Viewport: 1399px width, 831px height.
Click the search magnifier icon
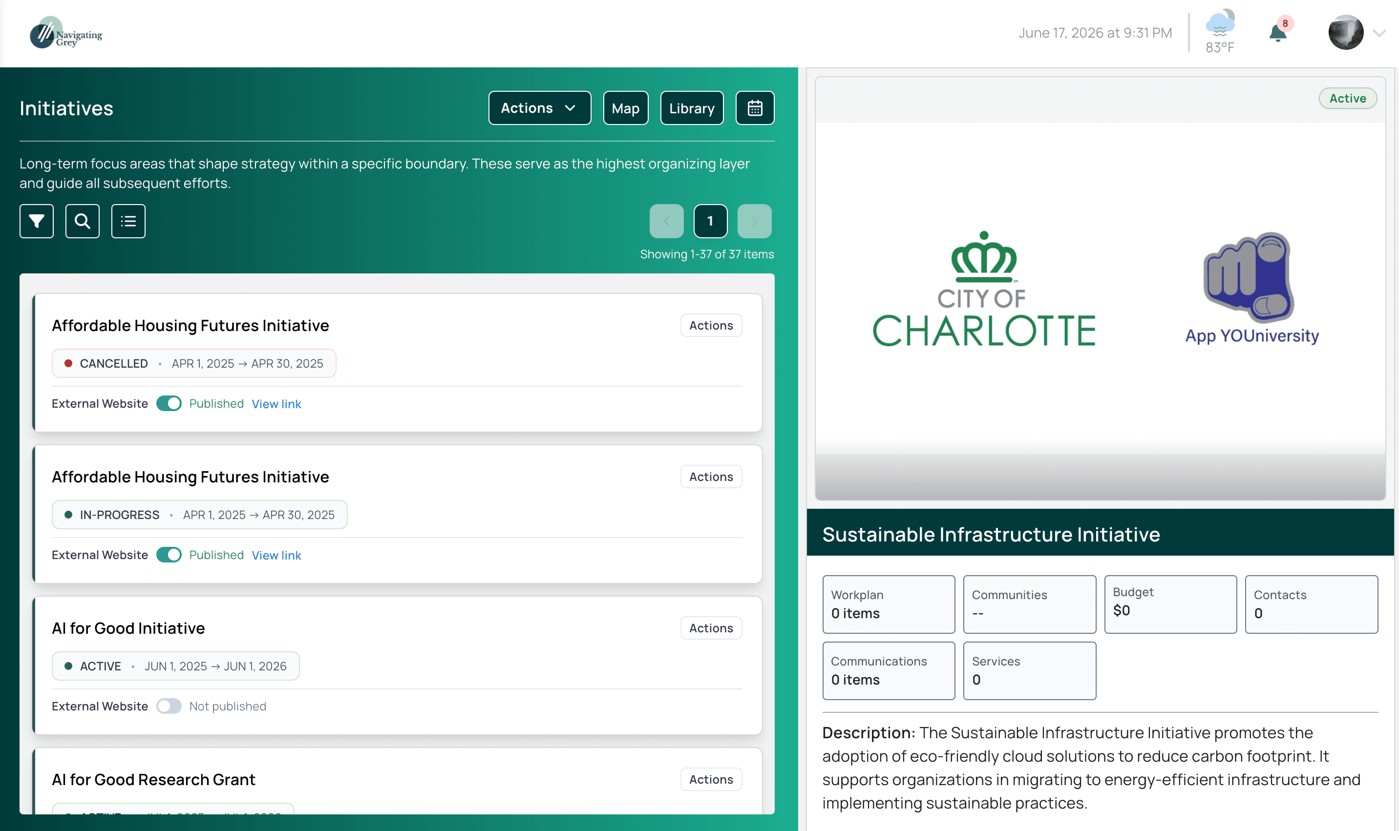(83, 221)
